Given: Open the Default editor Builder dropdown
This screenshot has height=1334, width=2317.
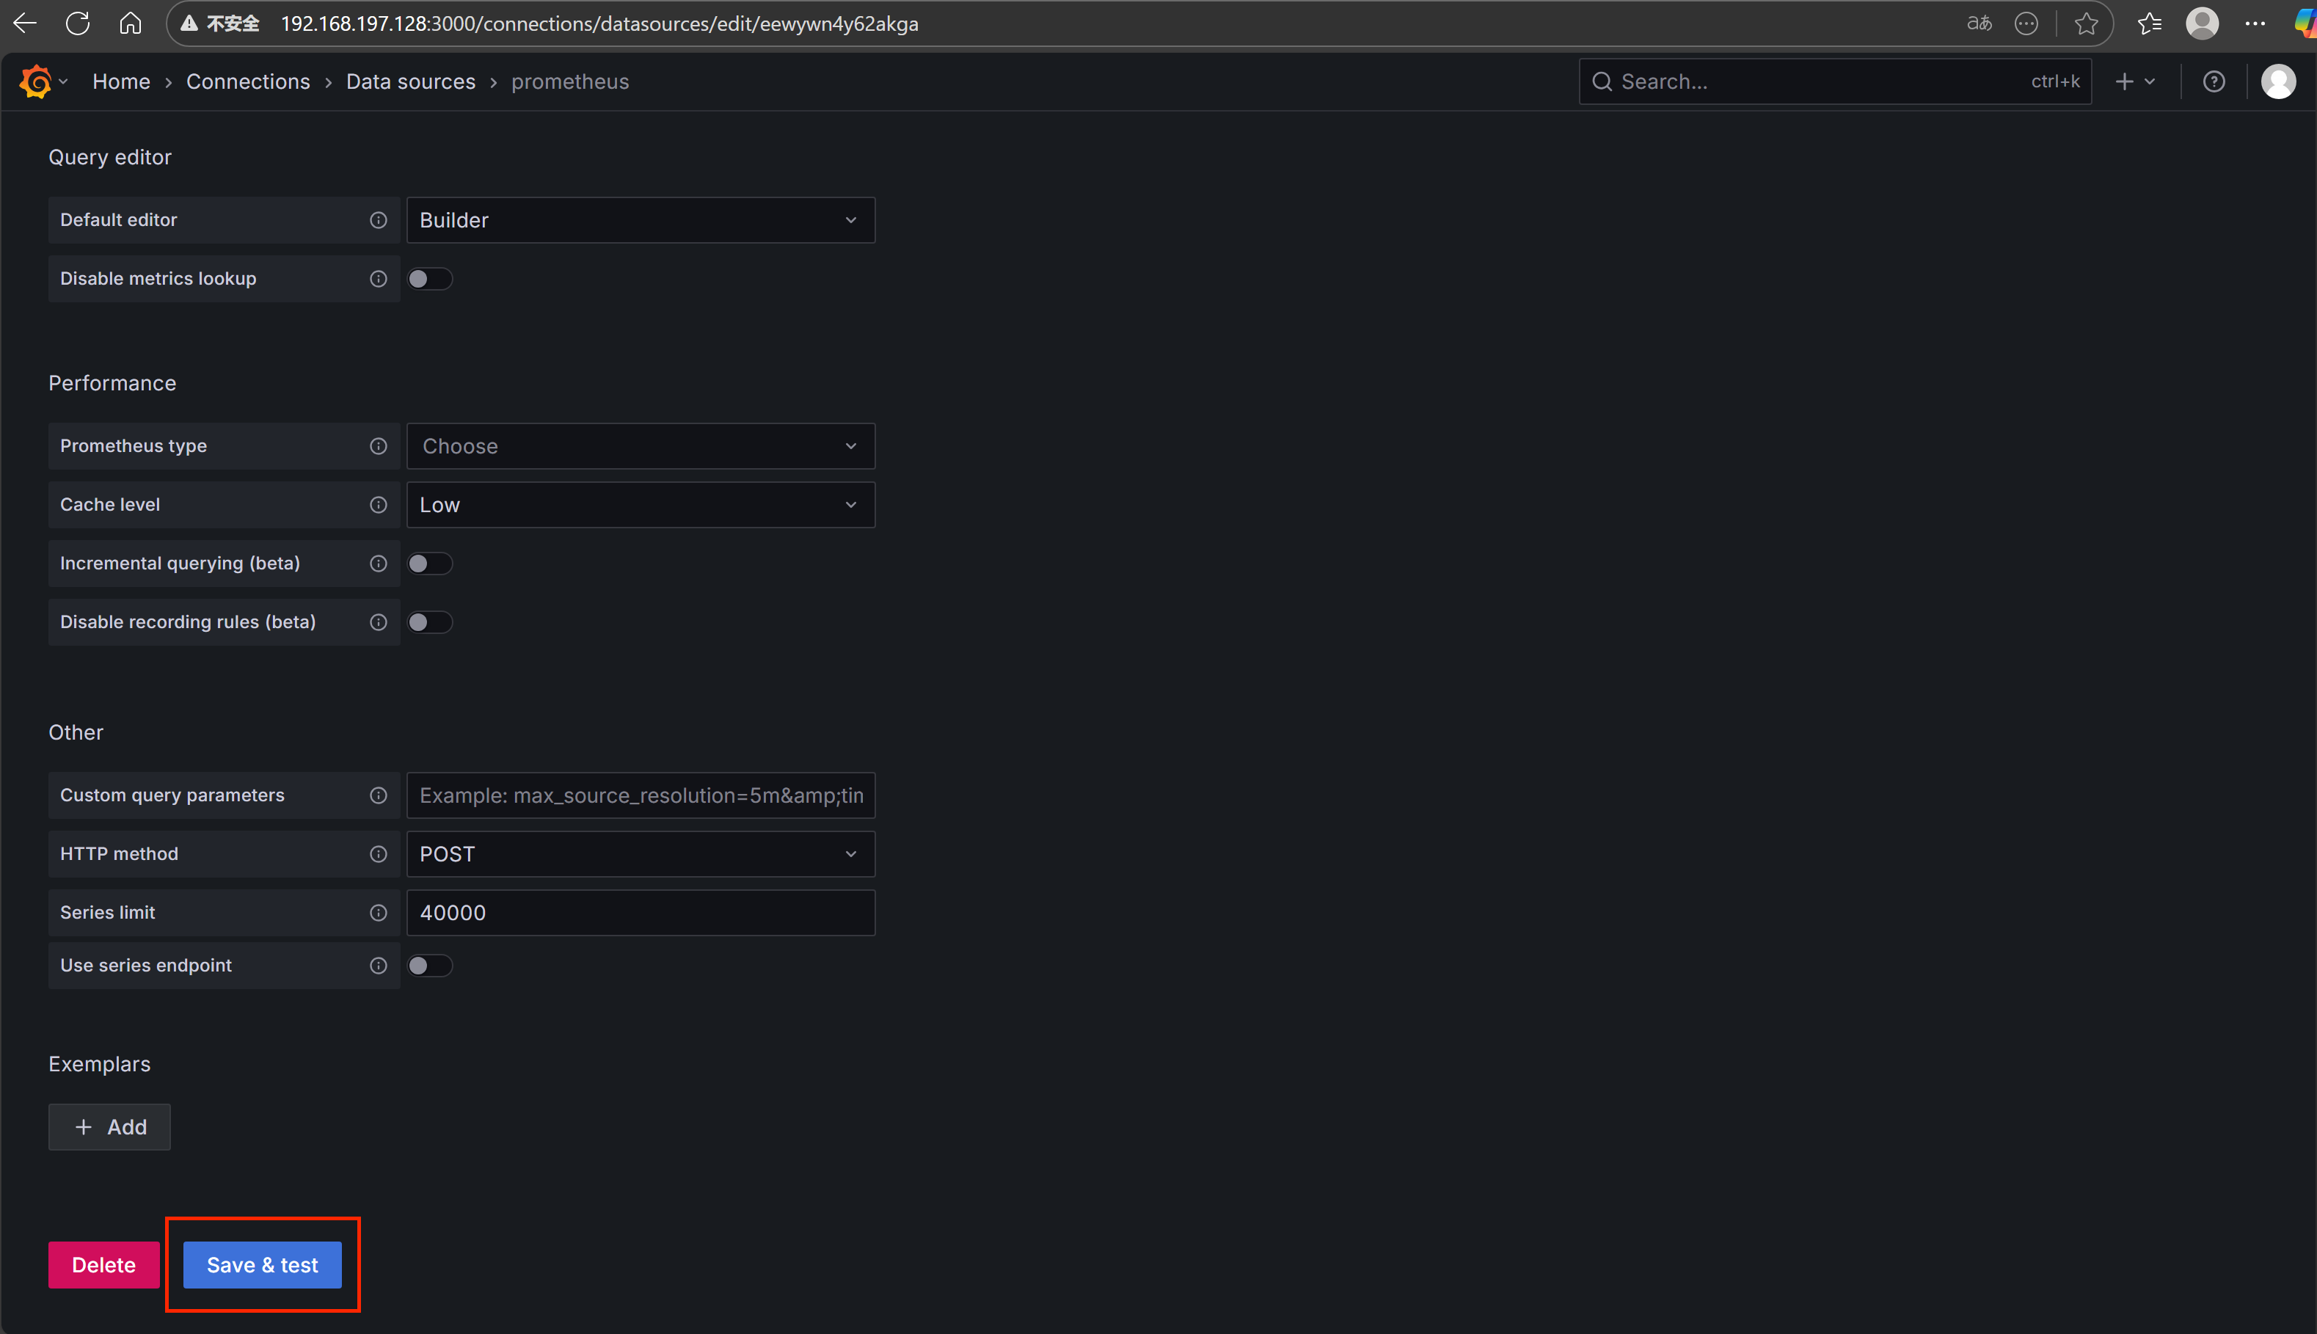Looking at the screenshot, I should [x=641, y=220].
